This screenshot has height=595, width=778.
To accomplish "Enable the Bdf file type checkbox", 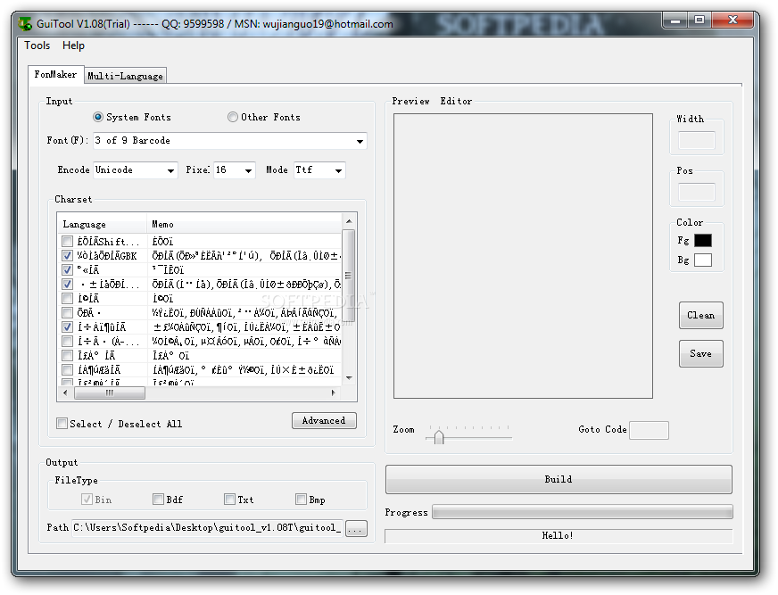I will pos(158,500).
